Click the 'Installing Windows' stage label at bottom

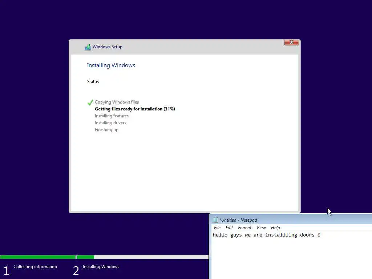pyautogui.click(x=101, y=267)
